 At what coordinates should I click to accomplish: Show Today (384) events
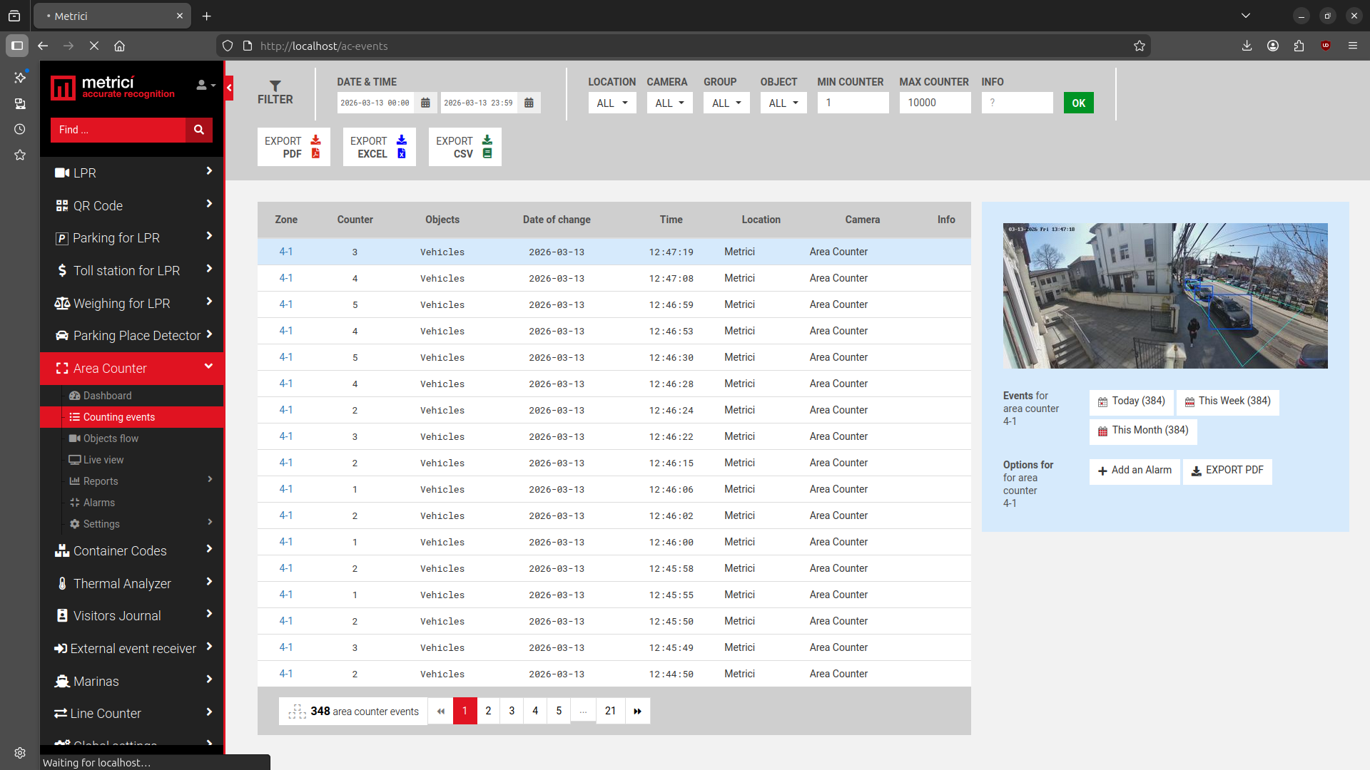click(x=1131, y=401)
